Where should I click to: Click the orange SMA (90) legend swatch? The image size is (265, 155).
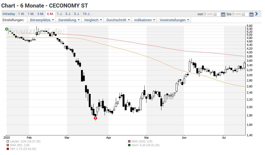(x=8, y=145)
